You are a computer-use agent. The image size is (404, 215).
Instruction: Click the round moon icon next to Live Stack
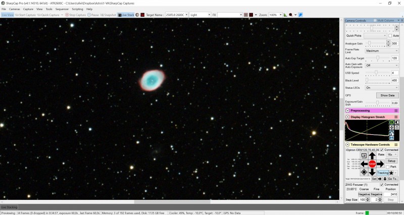click(137, 15)
